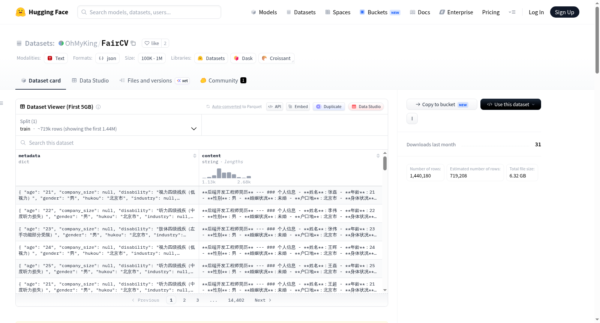Open the row with age 22 李伟

pyautogui.click(x=199, y=213)
